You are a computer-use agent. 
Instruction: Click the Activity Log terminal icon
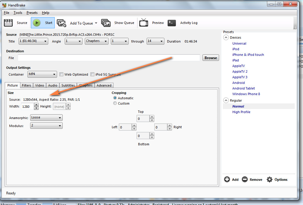point(171,23)
